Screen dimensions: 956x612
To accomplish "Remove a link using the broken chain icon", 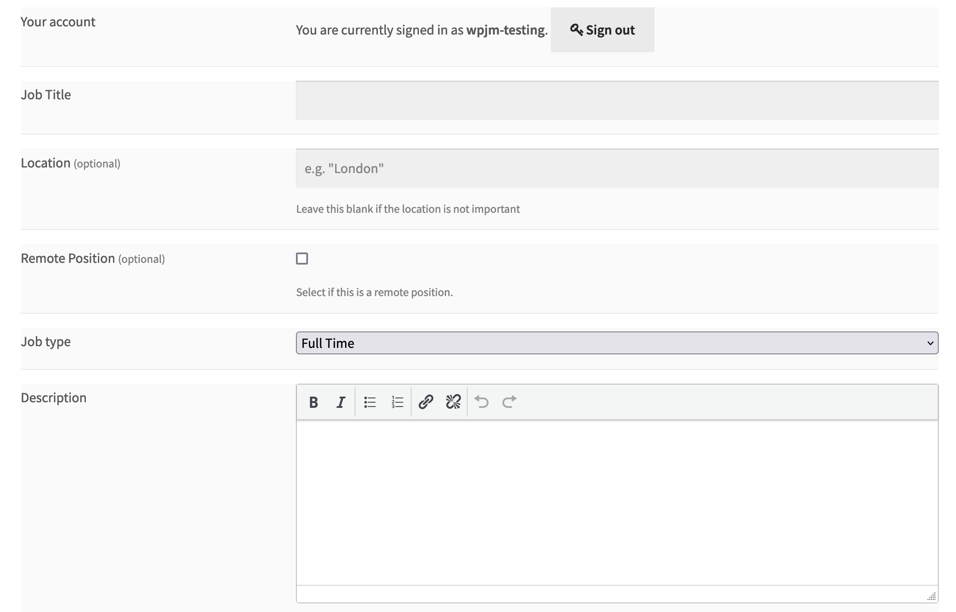I will pos(453,402).
